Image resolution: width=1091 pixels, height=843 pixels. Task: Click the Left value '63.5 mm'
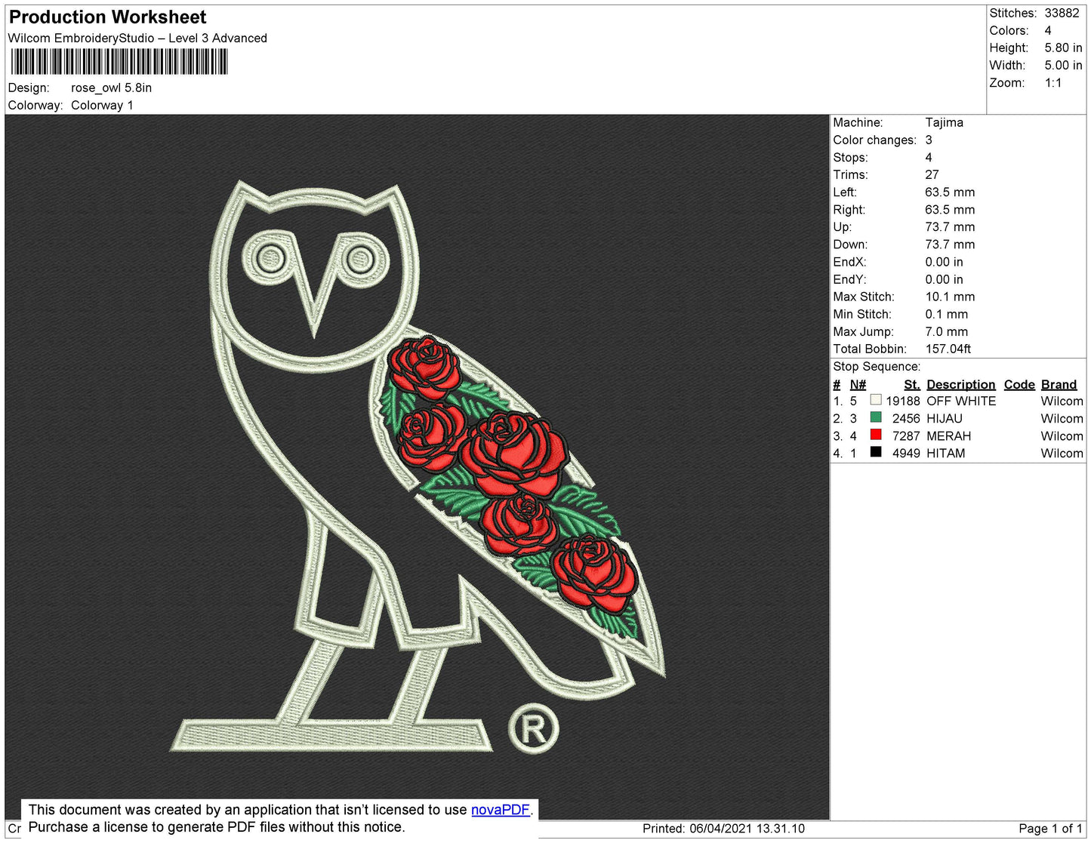950,192
